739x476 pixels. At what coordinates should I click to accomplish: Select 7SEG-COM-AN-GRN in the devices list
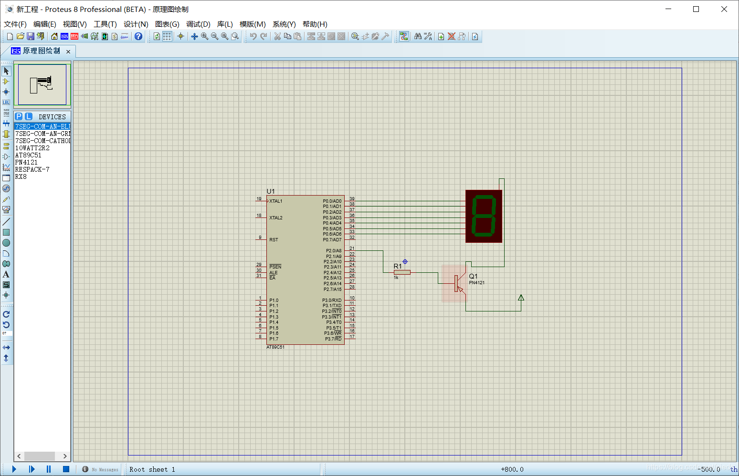point(42,134)
